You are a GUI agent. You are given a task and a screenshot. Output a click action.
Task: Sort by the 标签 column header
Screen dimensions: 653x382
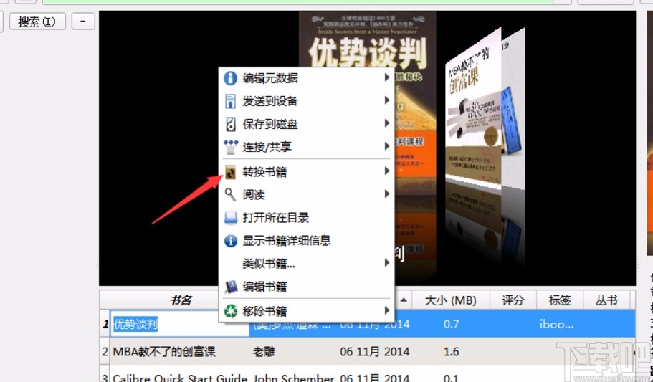tap(560, 300)
